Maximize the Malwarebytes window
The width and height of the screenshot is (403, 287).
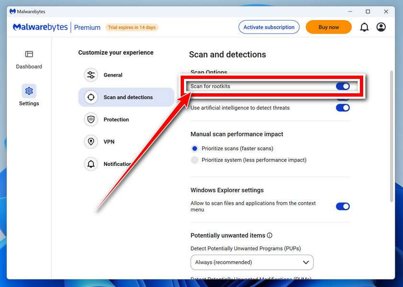pos(368,11)
